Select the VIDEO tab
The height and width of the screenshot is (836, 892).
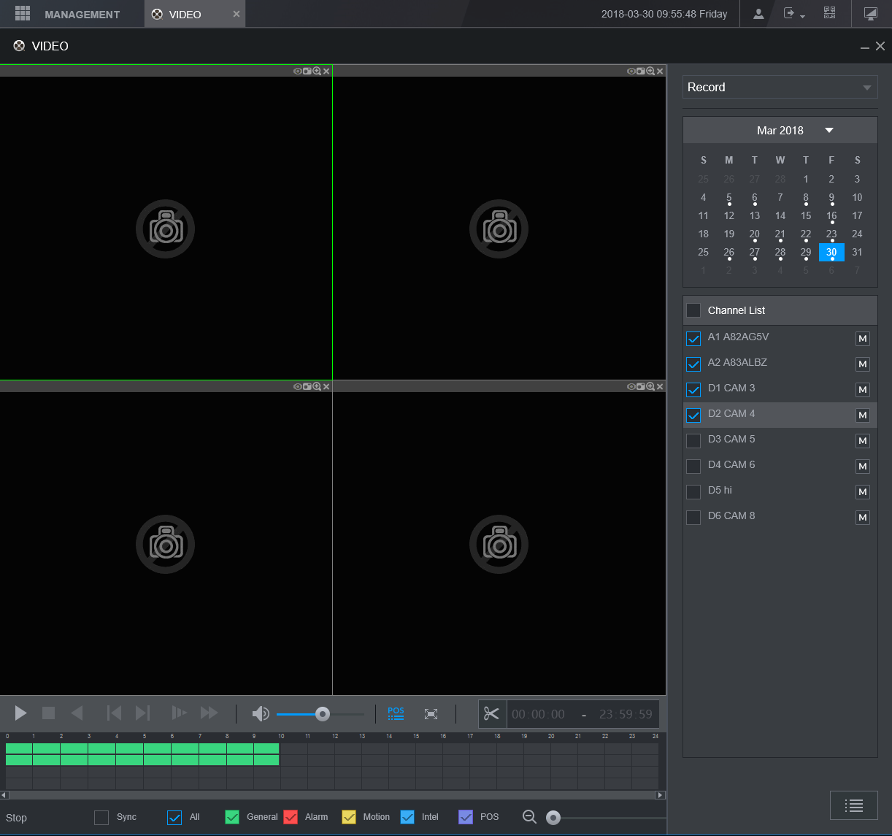[185, 15]
